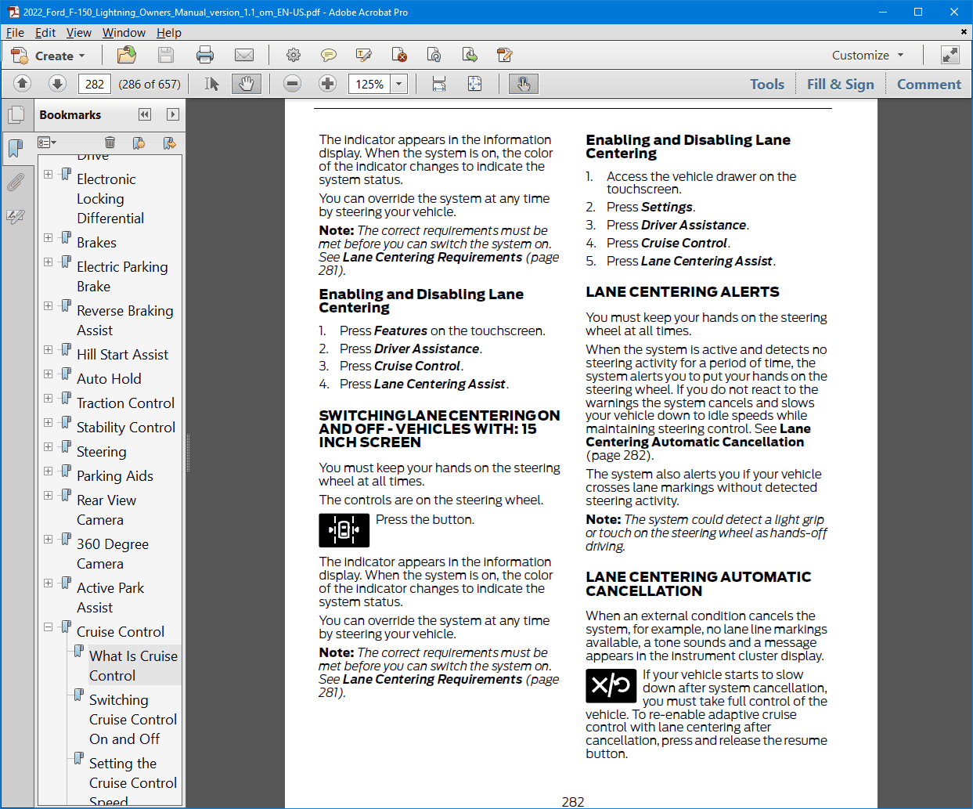Click the sticky note comment icon

click(329, 55)
